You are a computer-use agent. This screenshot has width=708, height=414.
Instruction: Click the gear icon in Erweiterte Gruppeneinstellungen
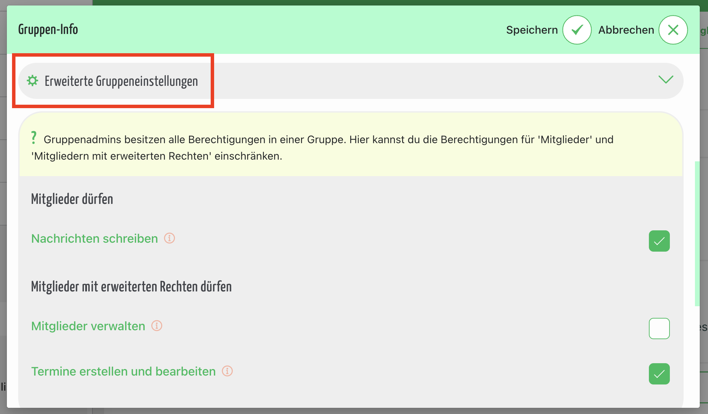click(x=33, y=81)
